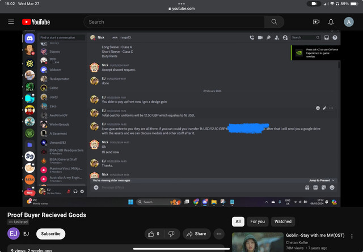Open the Celtic direct message
Viewport: 363px width, 252px height.
point(62,88)
